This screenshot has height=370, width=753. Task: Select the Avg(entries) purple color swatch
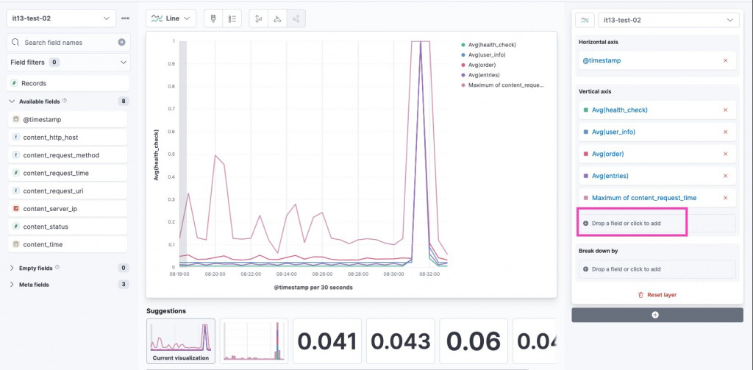point(585,176)
